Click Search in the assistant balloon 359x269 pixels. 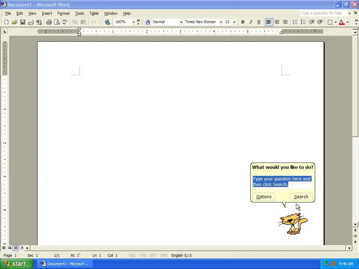pos(301,197)
